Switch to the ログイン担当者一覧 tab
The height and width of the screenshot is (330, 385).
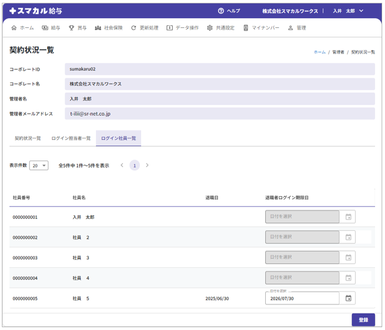pyautogui.click(x=71, y=138)
